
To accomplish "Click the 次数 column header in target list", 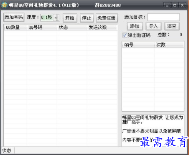I will (x=169, y=45).
